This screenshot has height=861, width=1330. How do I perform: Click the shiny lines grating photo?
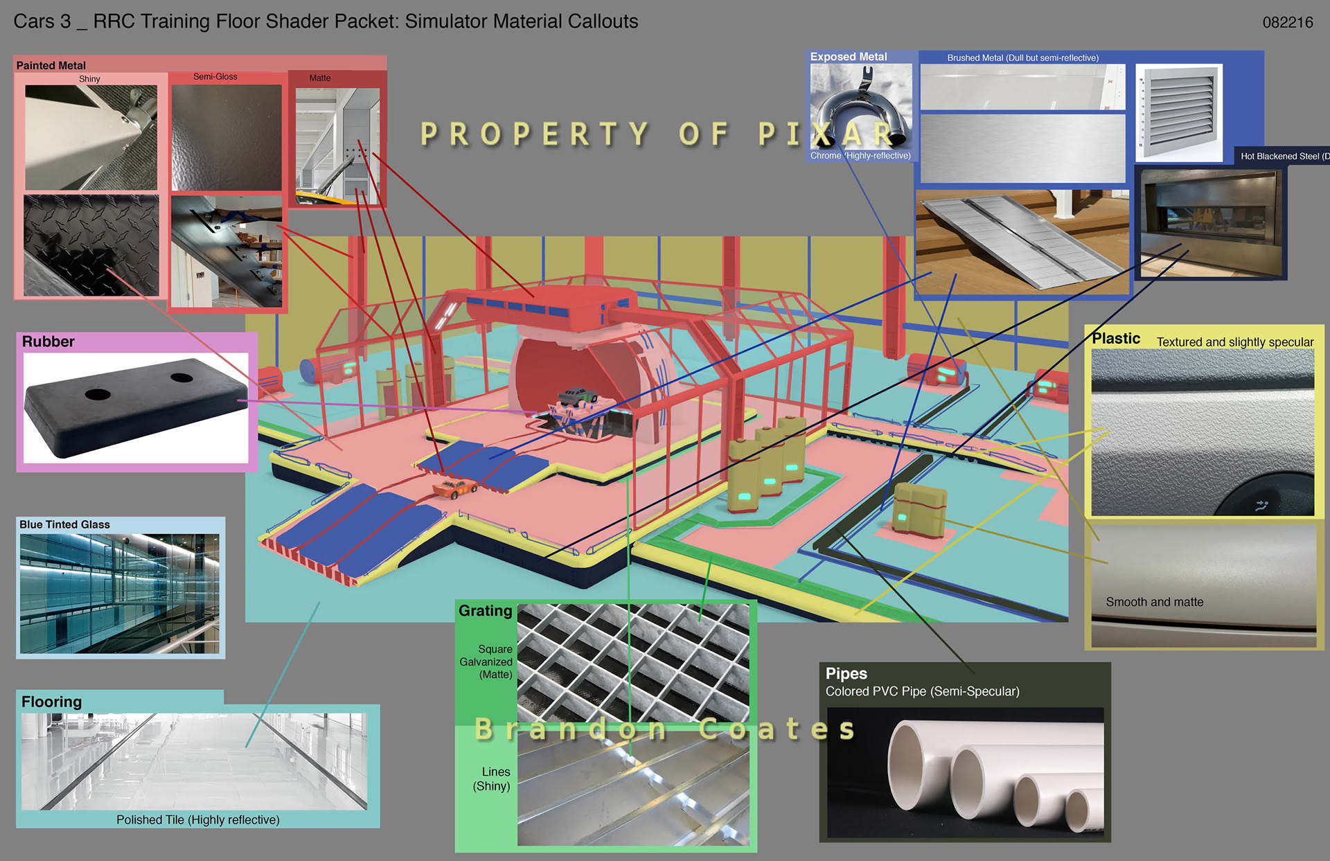tap(633, 788)
